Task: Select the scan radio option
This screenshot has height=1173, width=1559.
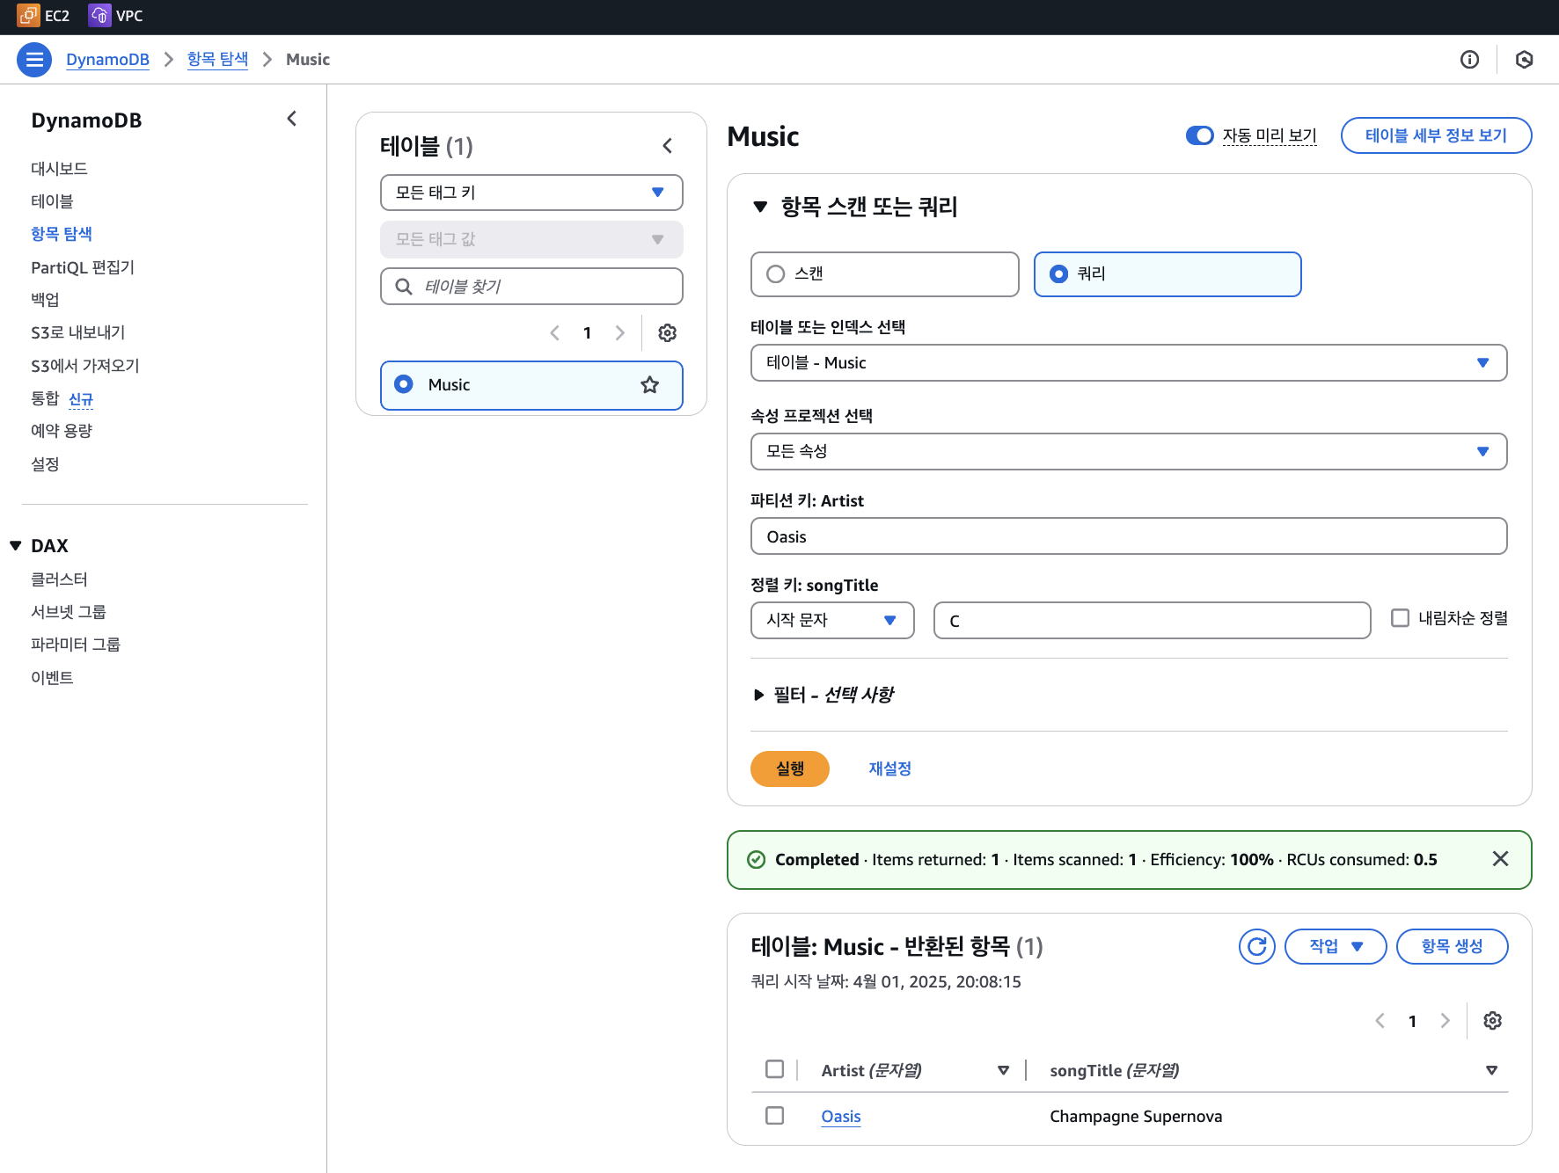Action: point(776,274)
